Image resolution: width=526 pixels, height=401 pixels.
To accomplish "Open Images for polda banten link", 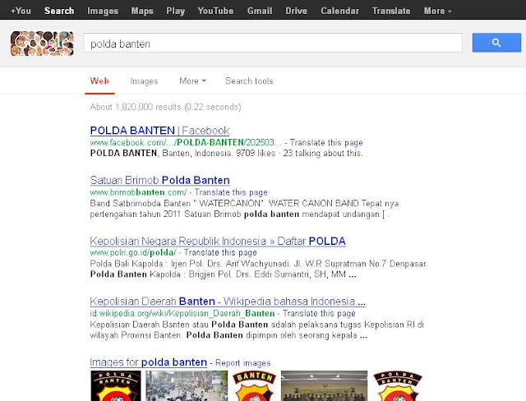I will (x=148, y=362).
